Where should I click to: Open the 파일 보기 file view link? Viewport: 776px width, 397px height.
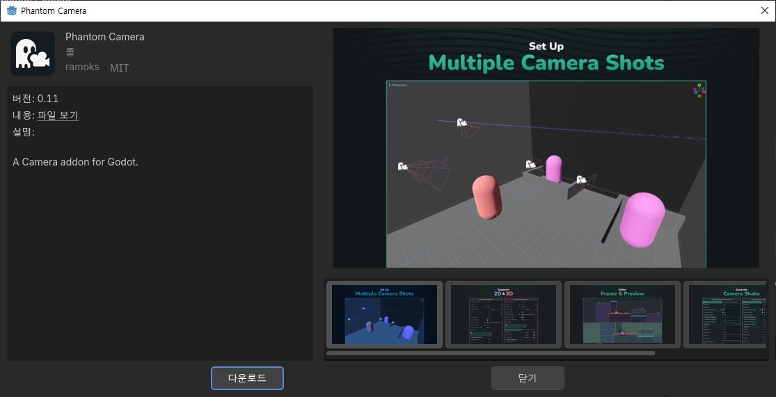(58, 115)
